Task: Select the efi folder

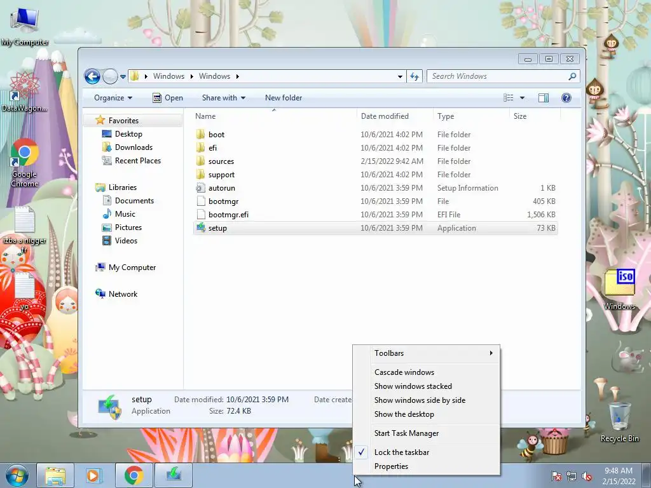Action: coord(212,147)
